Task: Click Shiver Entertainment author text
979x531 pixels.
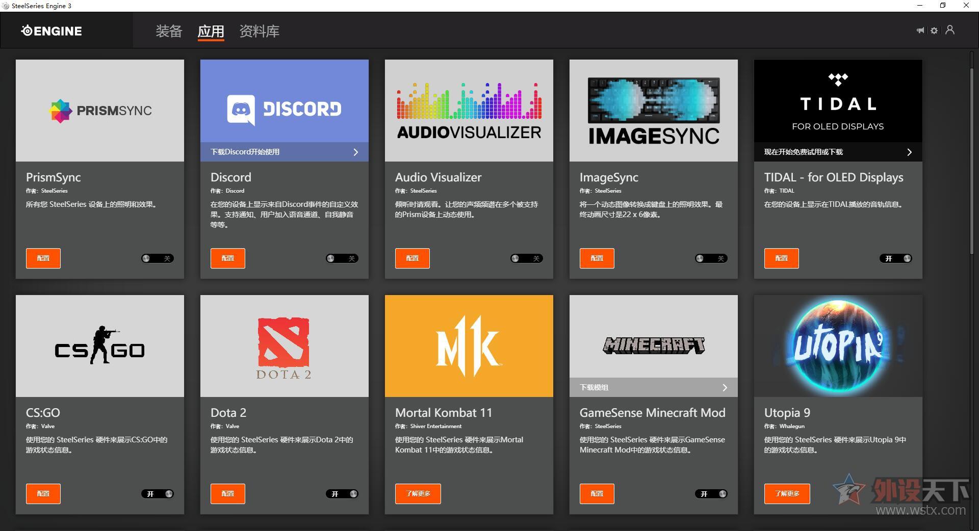Action: [x=436, y=426]
